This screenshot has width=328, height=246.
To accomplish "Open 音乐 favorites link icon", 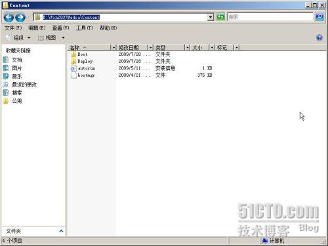I will pyautogui.click(x=6, y=76).
